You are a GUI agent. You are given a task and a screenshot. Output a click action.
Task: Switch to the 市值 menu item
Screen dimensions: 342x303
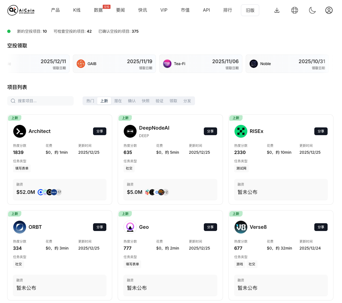(185, 10)
